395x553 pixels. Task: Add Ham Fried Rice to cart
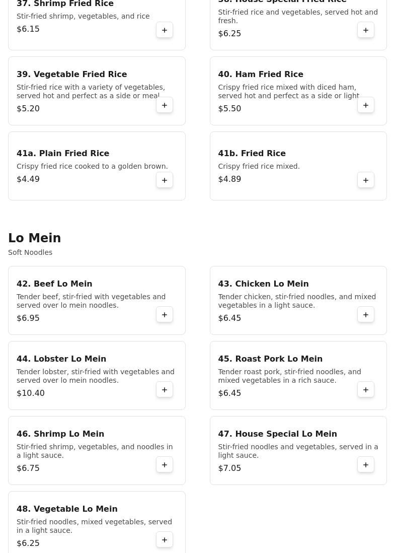tap(366, 105)
